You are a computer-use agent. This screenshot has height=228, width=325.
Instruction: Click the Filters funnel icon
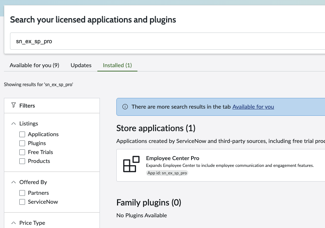click(x=14, y=105)
